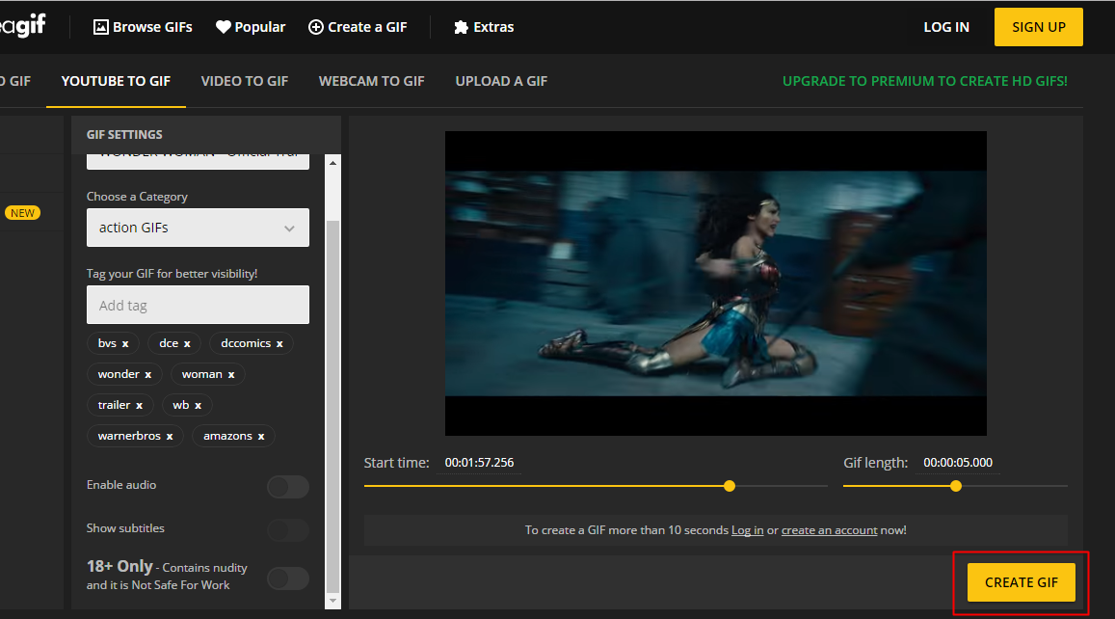
Task: Switch to VIDEO TO GIF tab
Action: click(x=245, y=81)
